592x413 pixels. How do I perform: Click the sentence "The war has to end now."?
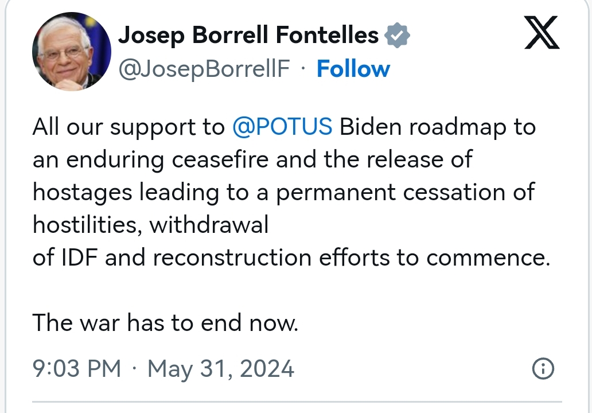point(165,323)
